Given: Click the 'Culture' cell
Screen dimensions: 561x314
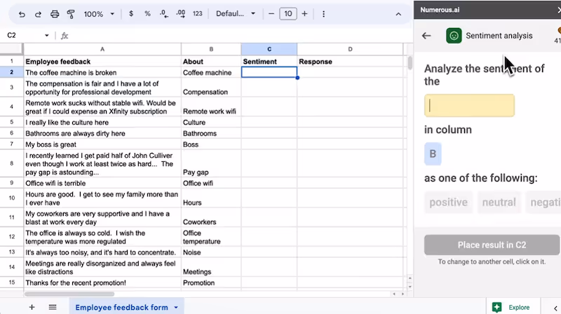Looking at the screenshot, I should coord(211,123).
